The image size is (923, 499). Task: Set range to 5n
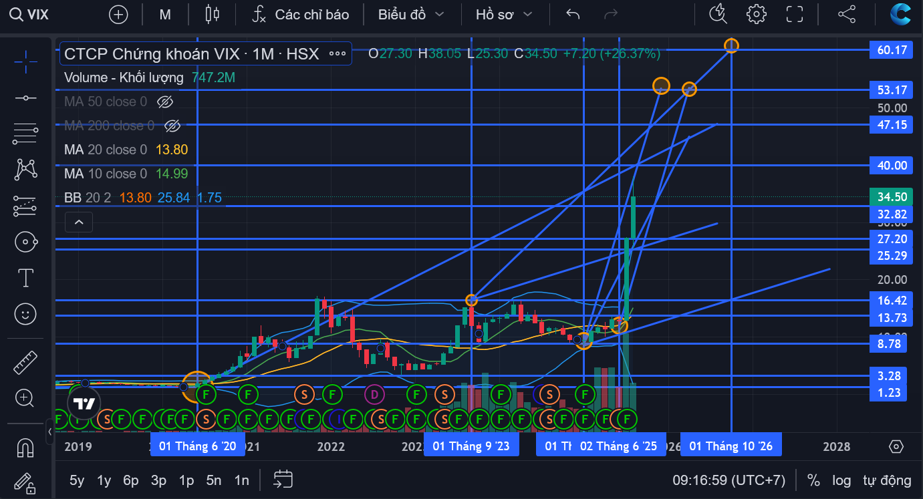click(214, 480)
